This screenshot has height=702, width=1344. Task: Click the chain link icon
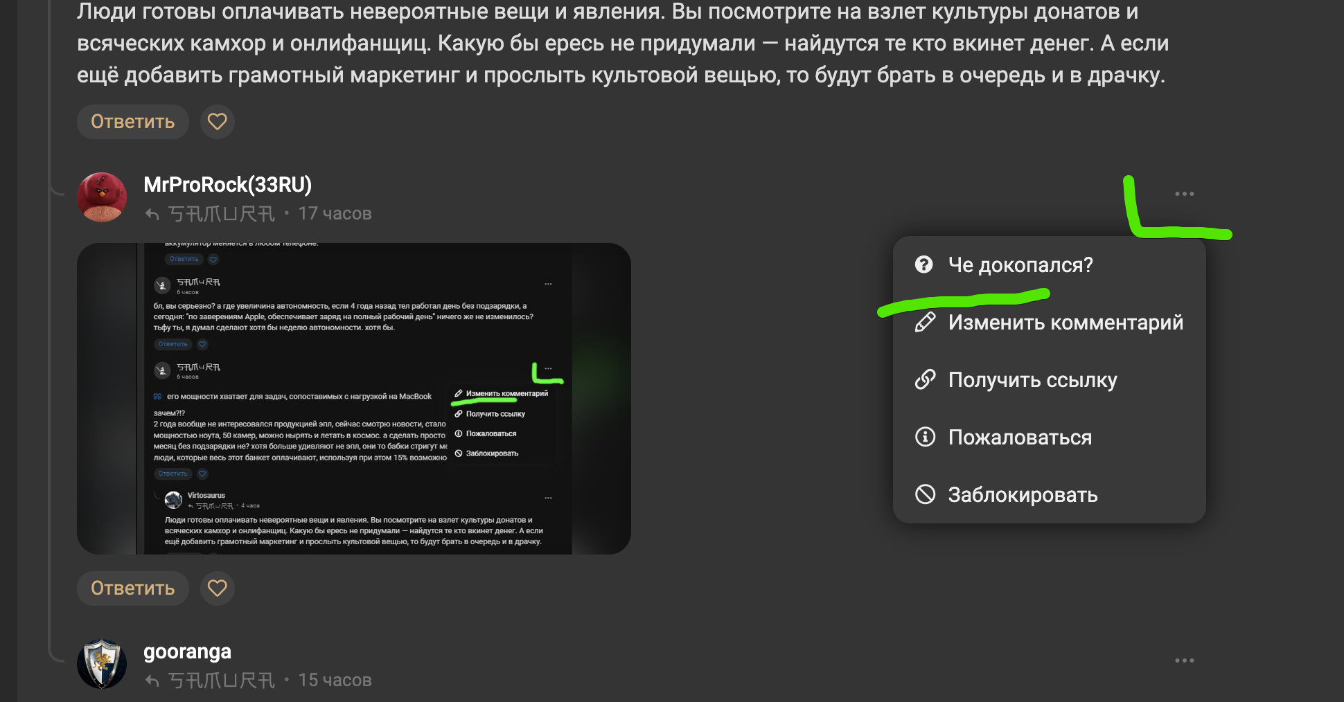[925, 379]
